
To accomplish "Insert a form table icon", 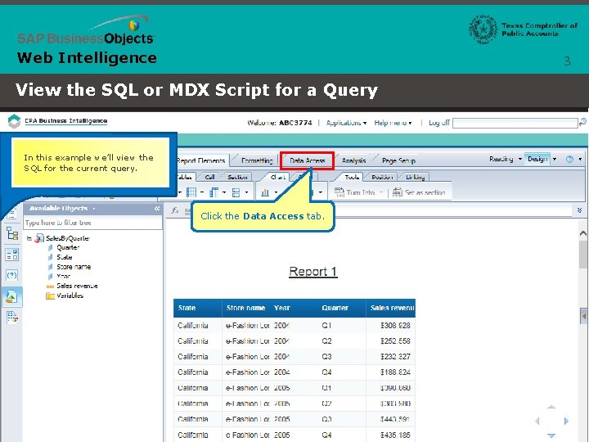I will click(236, 192).
